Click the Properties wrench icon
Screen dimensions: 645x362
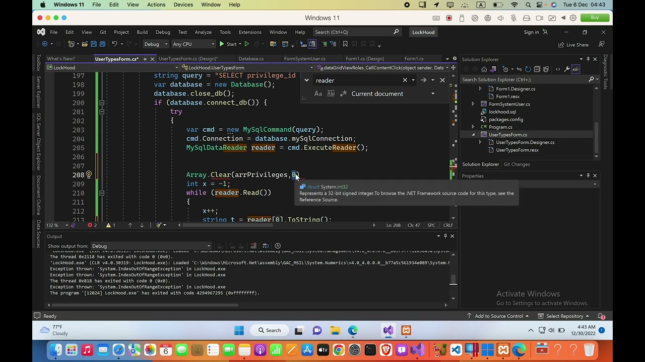(567, 69)
